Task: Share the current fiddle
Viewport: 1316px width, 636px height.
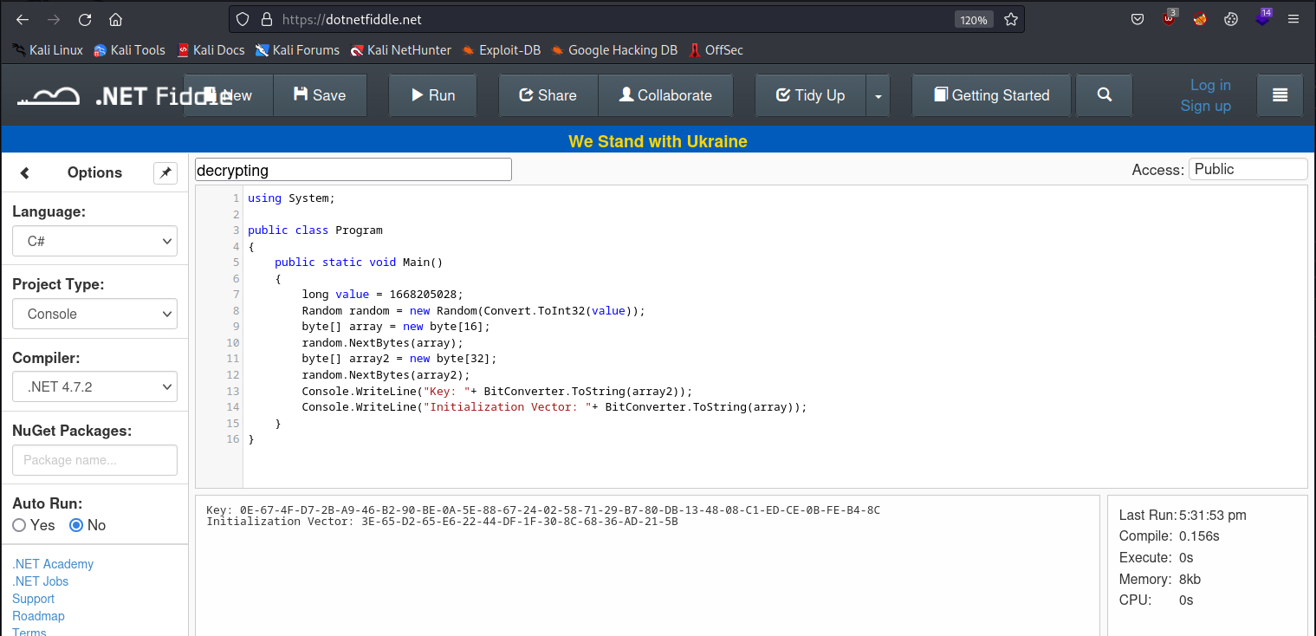Action: 548,95
